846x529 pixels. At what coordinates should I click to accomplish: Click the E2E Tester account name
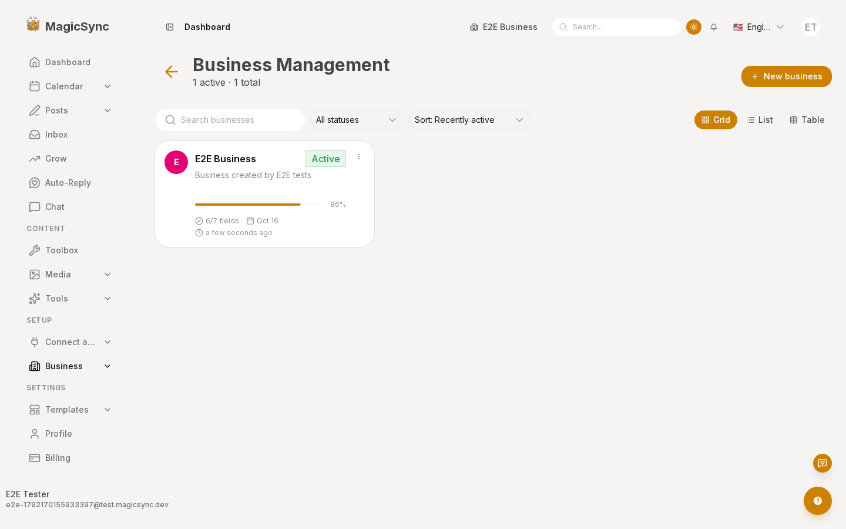click(28, 494)
